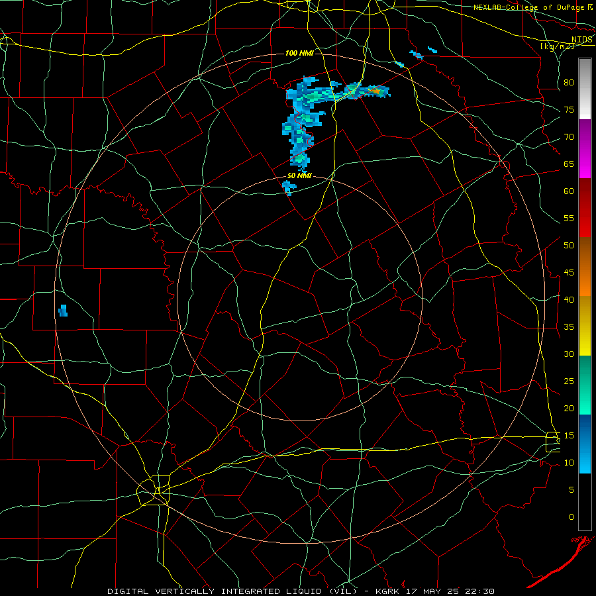Click the 55 value on the color scale
Viewport: 596px width, 596px height.
click(569, 218)
